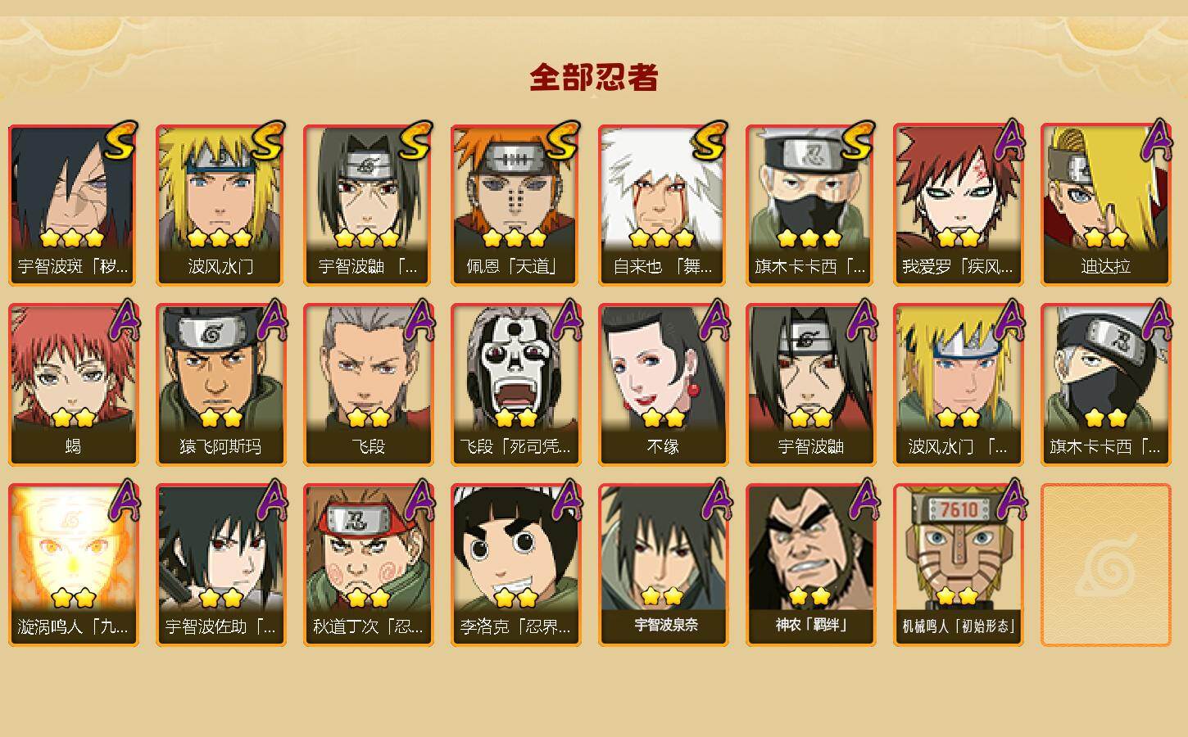
Task: Click the 蝎 ninja portrait
Action: point(73,385)
